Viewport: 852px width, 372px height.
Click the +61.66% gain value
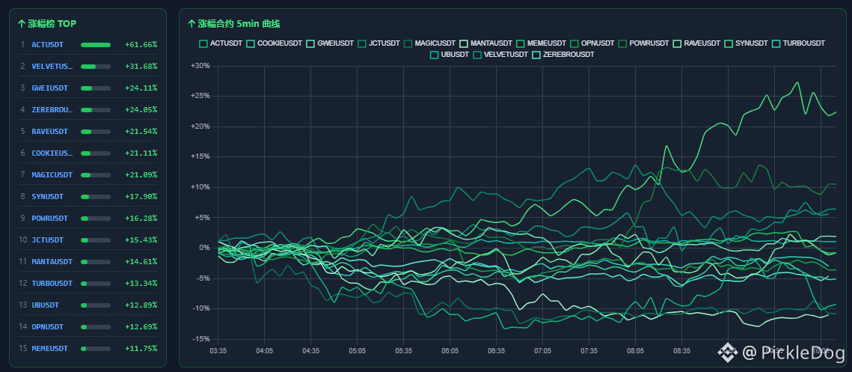[x=141, y=45]
